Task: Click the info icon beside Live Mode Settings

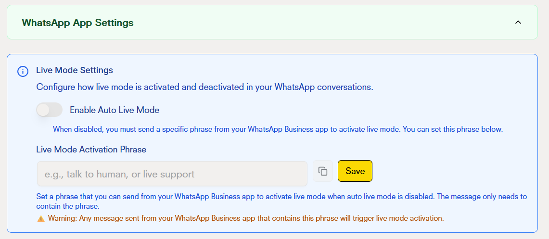Action: (23, 72)
